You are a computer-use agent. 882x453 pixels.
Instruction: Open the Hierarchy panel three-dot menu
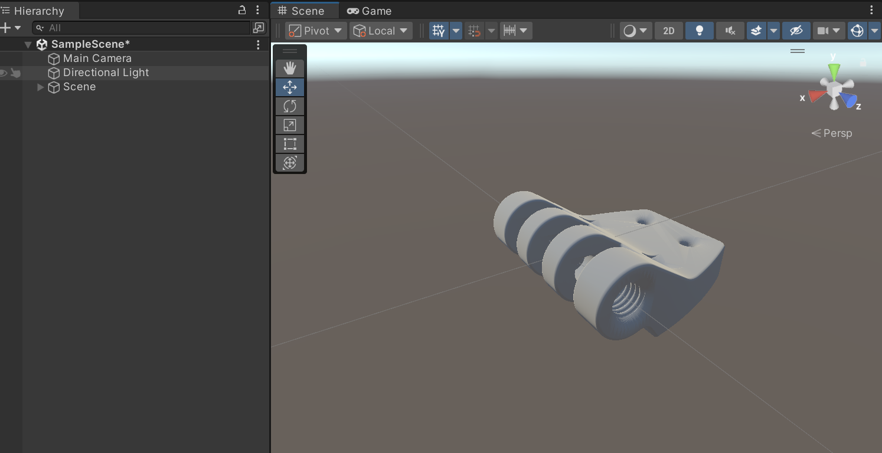point(257,10)
